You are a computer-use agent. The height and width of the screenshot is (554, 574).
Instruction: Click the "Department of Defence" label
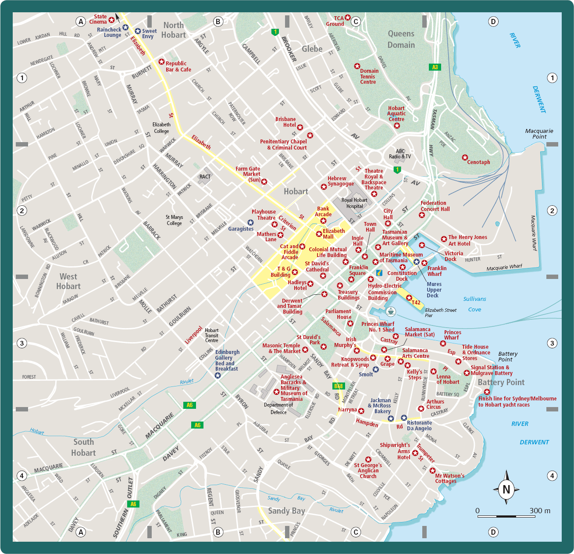(278, 408)
